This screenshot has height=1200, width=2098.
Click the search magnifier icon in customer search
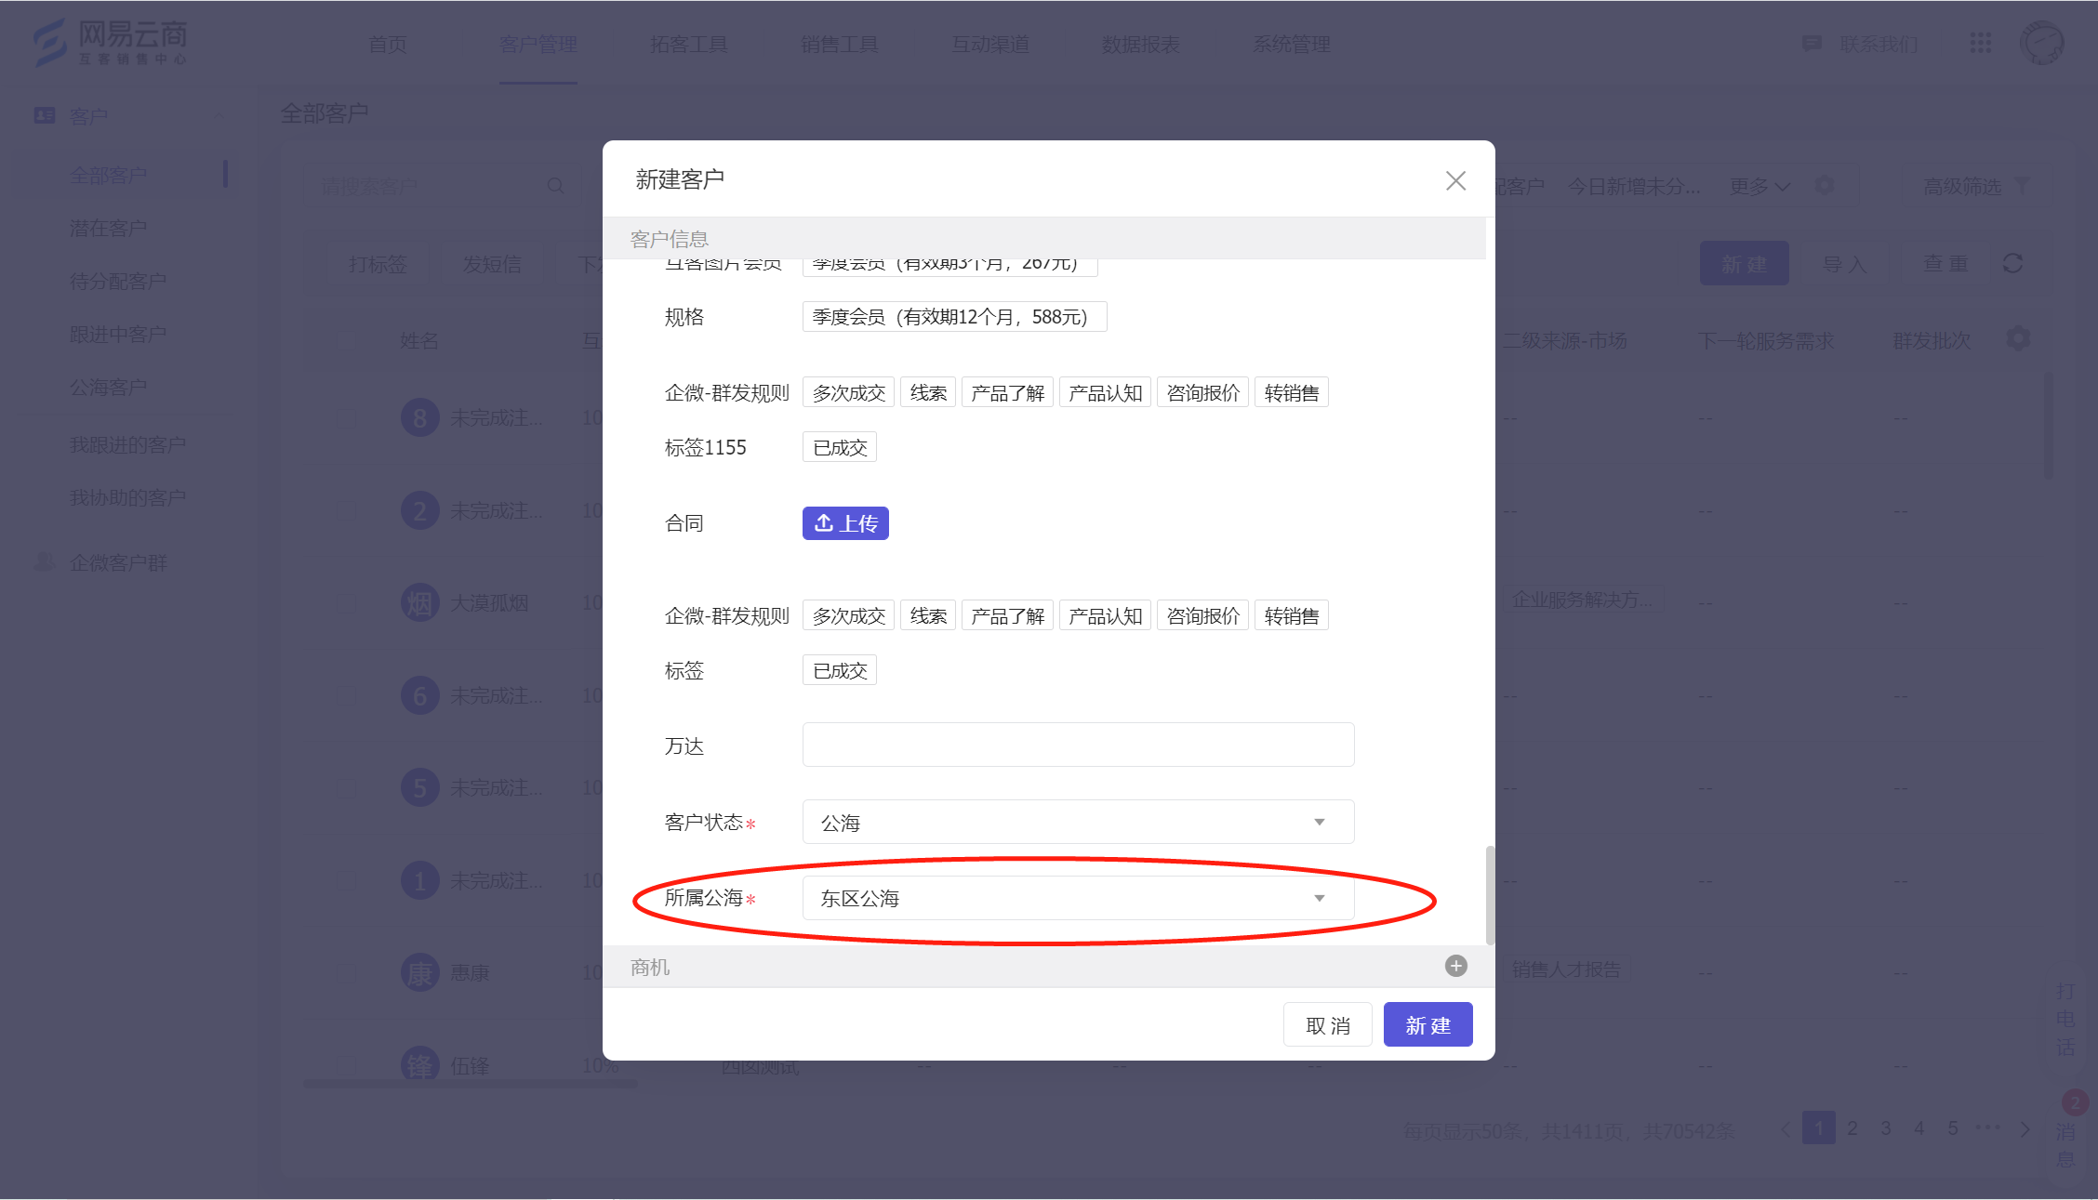(x=555, y=186)
